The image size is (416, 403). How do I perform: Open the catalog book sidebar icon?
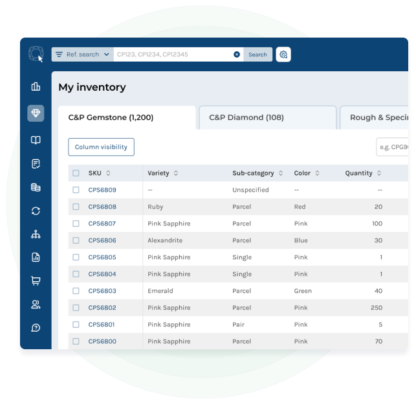pyautogui.click(x=36, y=140)
